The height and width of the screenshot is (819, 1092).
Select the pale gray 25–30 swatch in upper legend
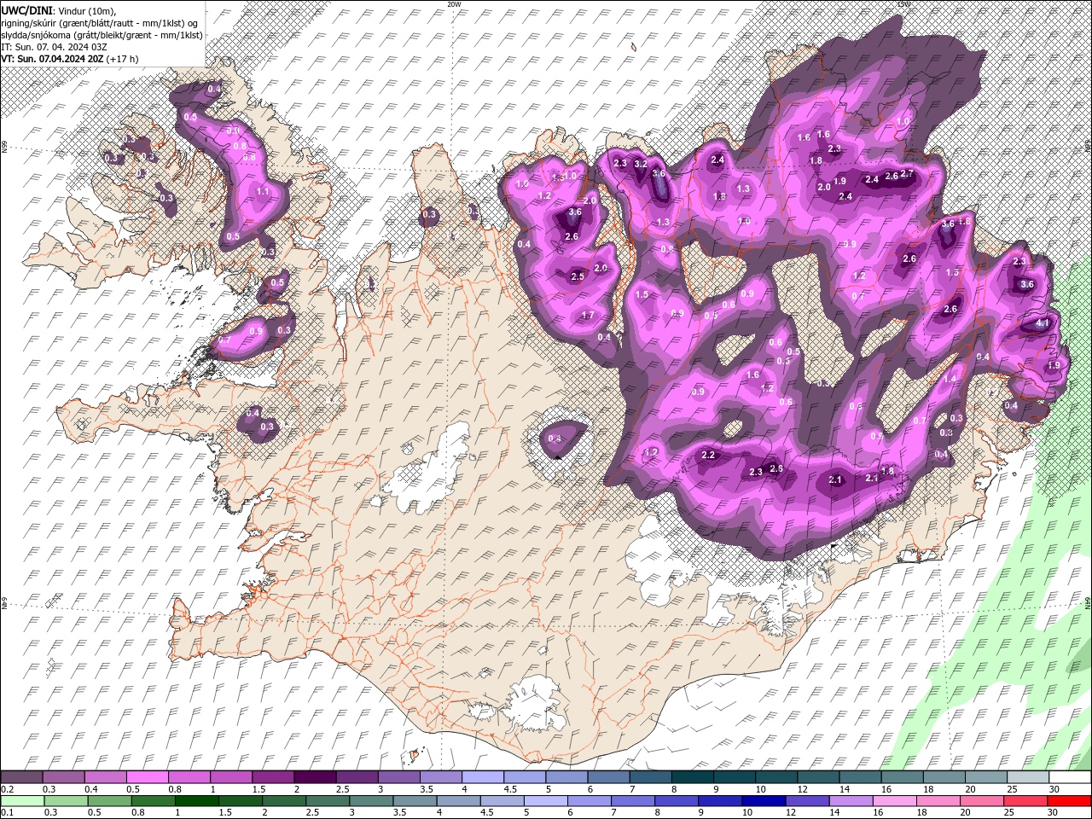point(1028,777)
